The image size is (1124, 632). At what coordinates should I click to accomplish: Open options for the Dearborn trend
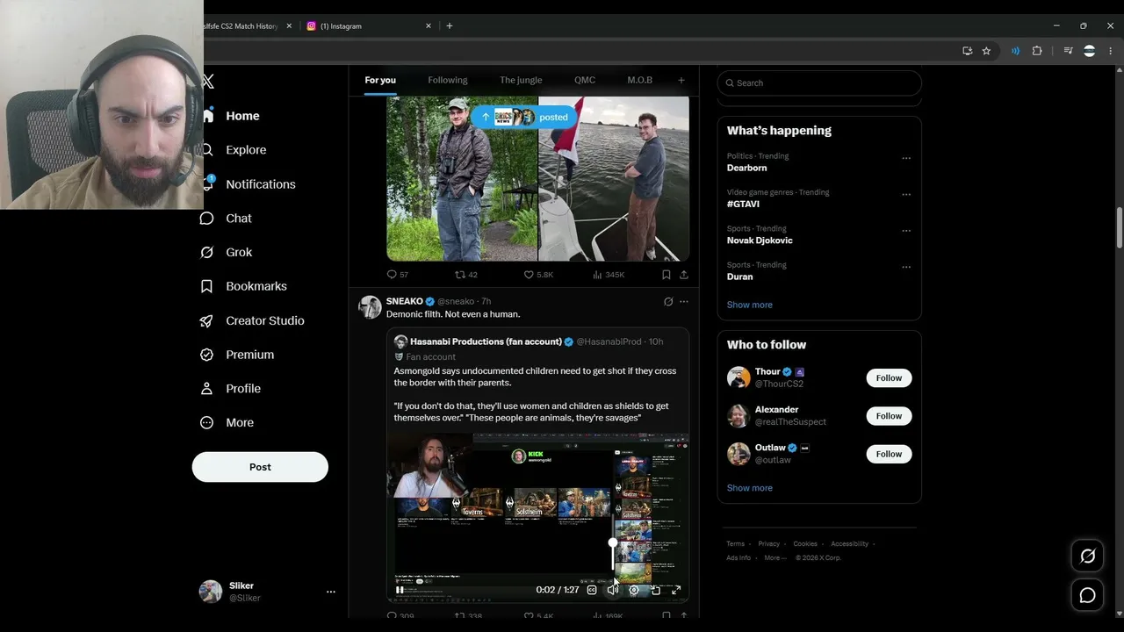pos(906,158)
